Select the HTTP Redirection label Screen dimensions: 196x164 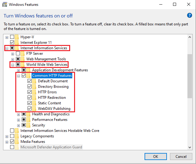coord(52,98)
